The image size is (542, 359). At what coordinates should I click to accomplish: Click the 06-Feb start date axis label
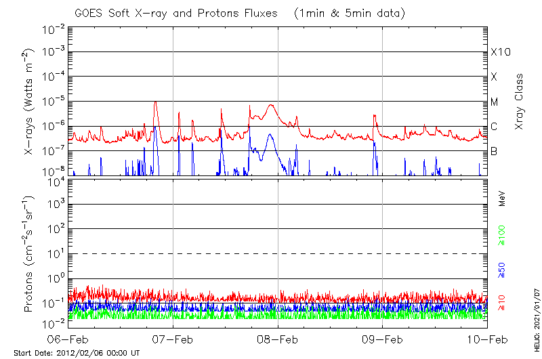pos(70,339)
